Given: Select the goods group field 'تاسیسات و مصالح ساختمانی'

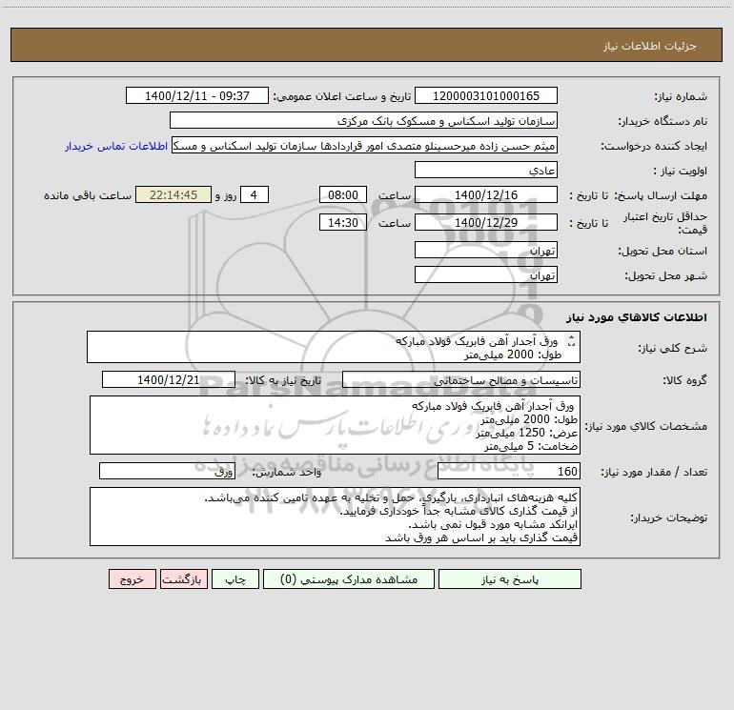Looking at the screenshot, I should (x=461, y=379).
